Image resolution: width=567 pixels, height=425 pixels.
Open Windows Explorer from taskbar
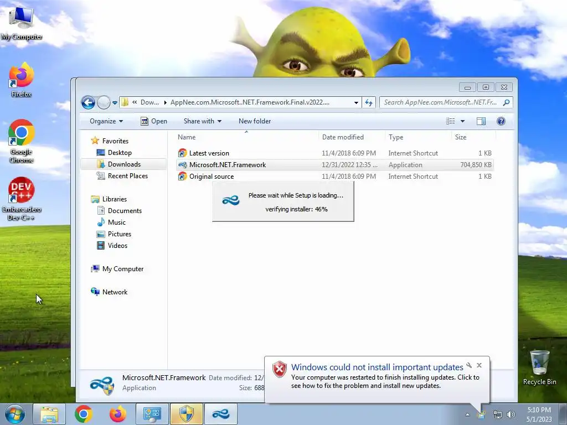(49, 414)
